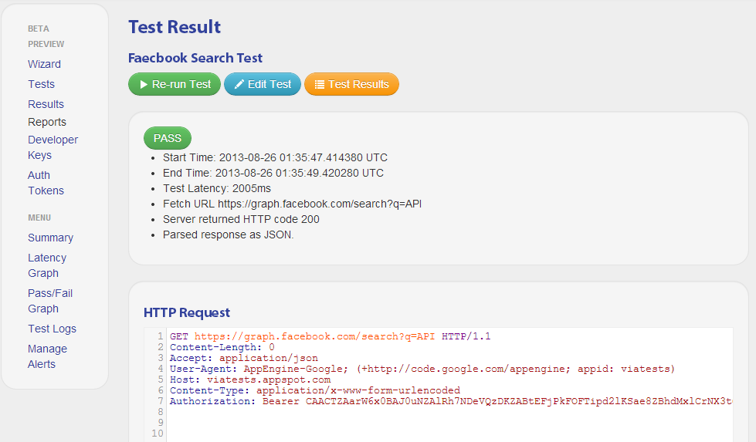This screenshot has width=756, height=442.
Task: Click the green PASS status badge
Action: [x=168, y=138]
